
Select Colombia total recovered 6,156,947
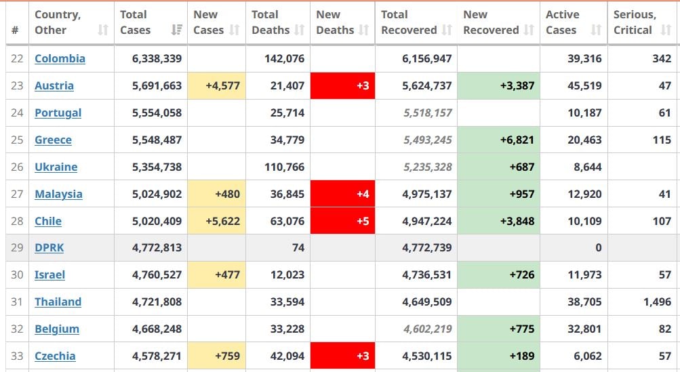coord(426,58)
